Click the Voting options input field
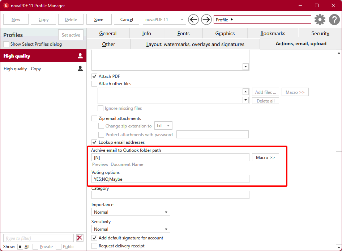Image resolution: width=342 pixels, height=251 pixels. tap(170, 179)
